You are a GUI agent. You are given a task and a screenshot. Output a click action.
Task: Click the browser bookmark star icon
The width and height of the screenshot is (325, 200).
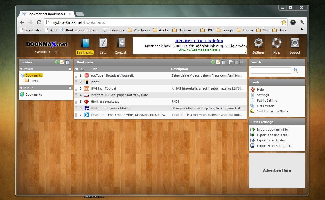284,22
